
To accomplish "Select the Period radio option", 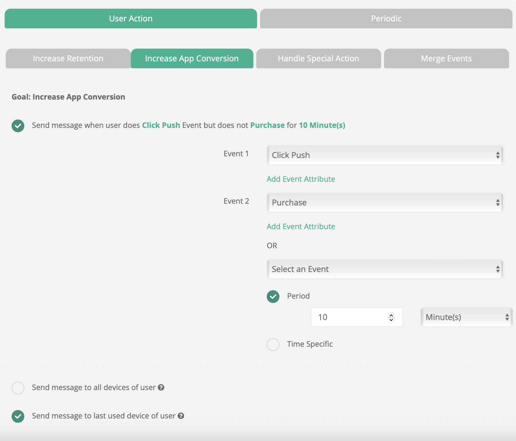I will point(273,296).
